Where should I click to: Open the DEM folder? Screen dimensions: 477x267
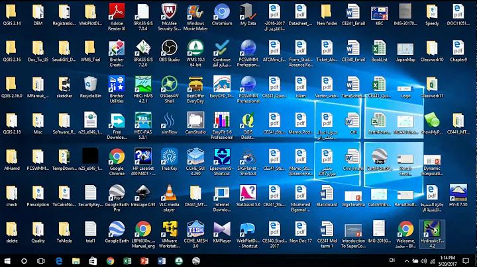(38, 15)
